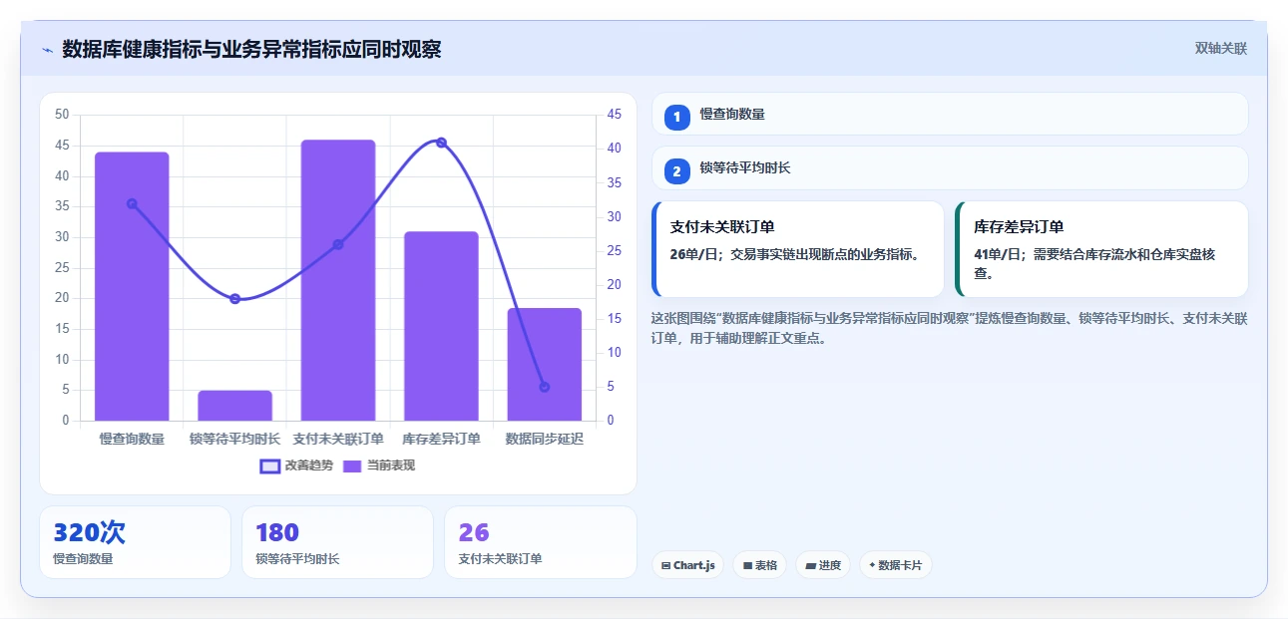Open the 库存差异订单 info card
This screenshot has height=619, width=1288.
(x=1101, y=249)
